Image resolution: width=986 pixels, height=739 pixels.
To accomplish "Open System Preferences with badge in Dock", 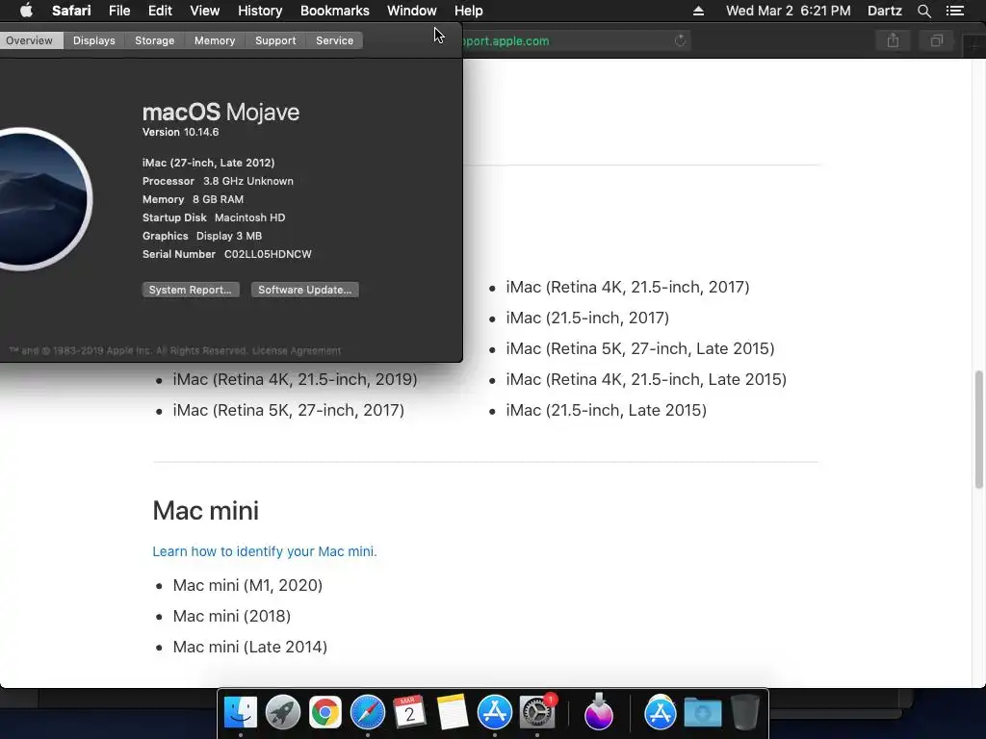I will pos(537,713).
